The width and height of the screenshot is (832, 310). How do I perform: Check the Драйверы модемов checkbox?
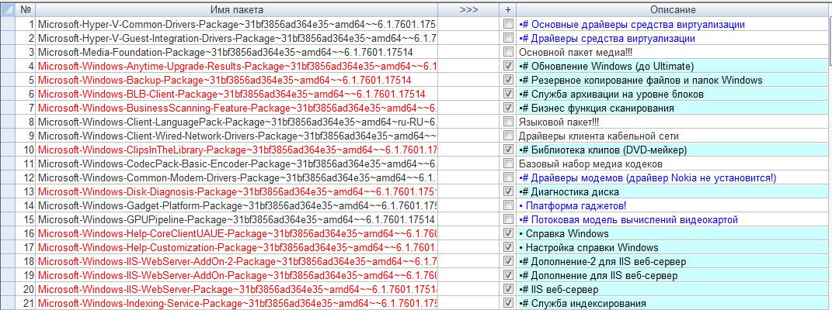pos(508,177)
